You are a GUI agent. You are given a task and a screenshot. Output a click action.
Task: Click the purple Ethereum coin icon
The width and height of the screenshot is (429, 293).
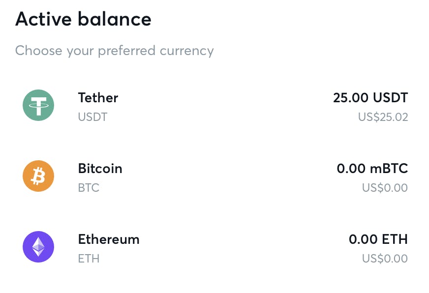click(38, 247)
